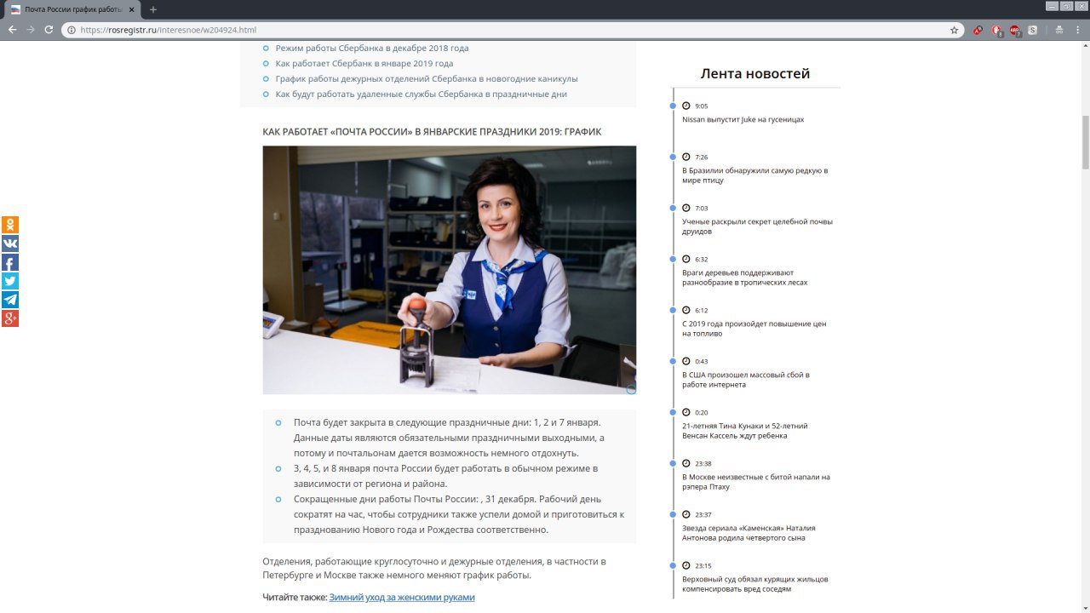Share the page via Twitter icon
The width and height of the screenshot is (1090, 613).
pos(9,281)
